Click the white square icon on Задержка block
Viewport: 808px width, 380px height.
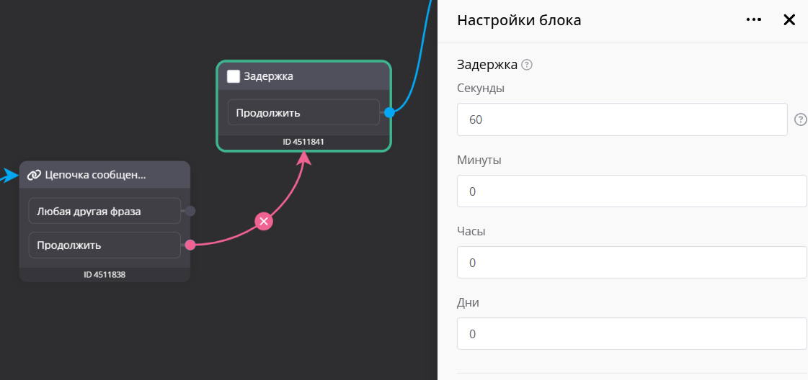point(234,76)
